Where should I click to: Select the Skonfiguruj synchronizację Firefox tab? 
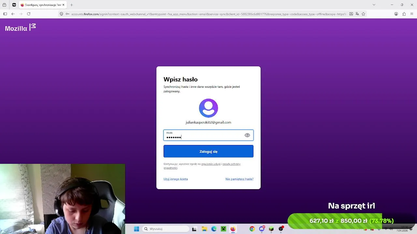click(42, 5)
